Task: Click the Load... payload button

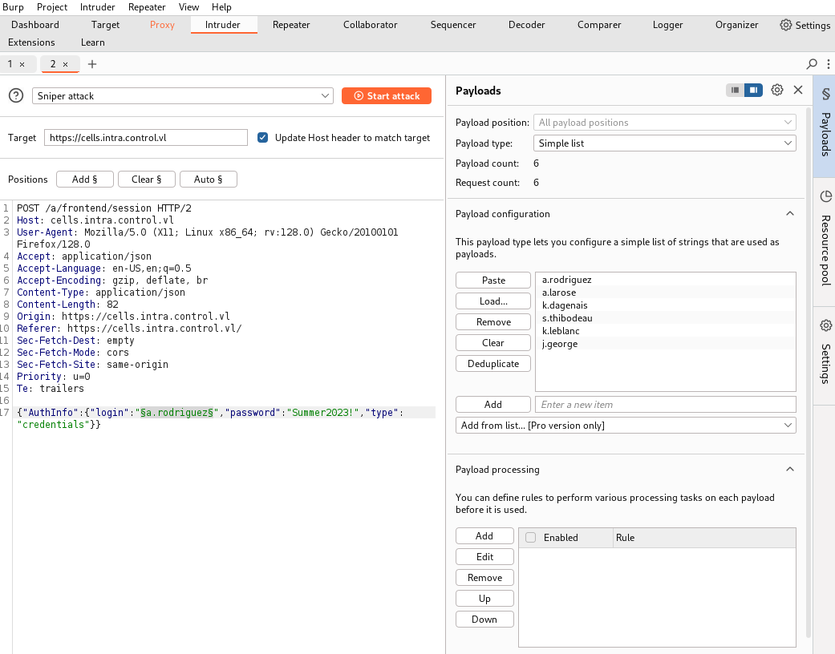Action: 493,301
